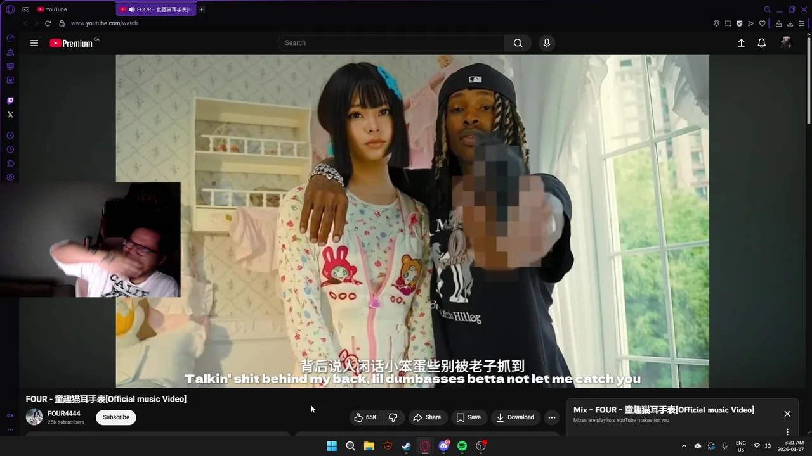The height and width of the screenshot is (456, 812).
Task: Start voice search with microphone
Action: [x=547, y=43]
